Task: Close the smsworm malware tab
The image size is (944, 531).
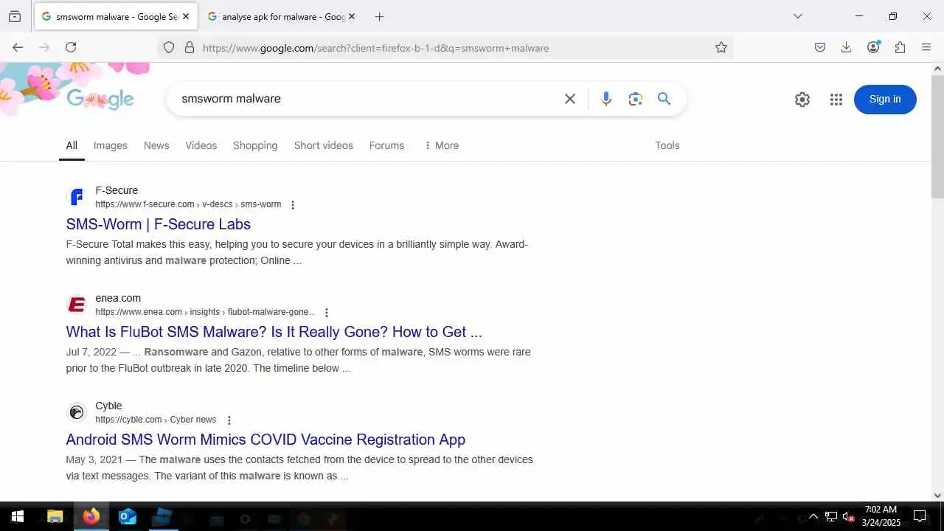Action: (186, 16)
